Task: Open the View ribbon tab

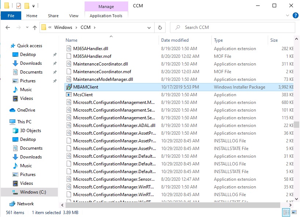Action: click(x=74, y=16)
